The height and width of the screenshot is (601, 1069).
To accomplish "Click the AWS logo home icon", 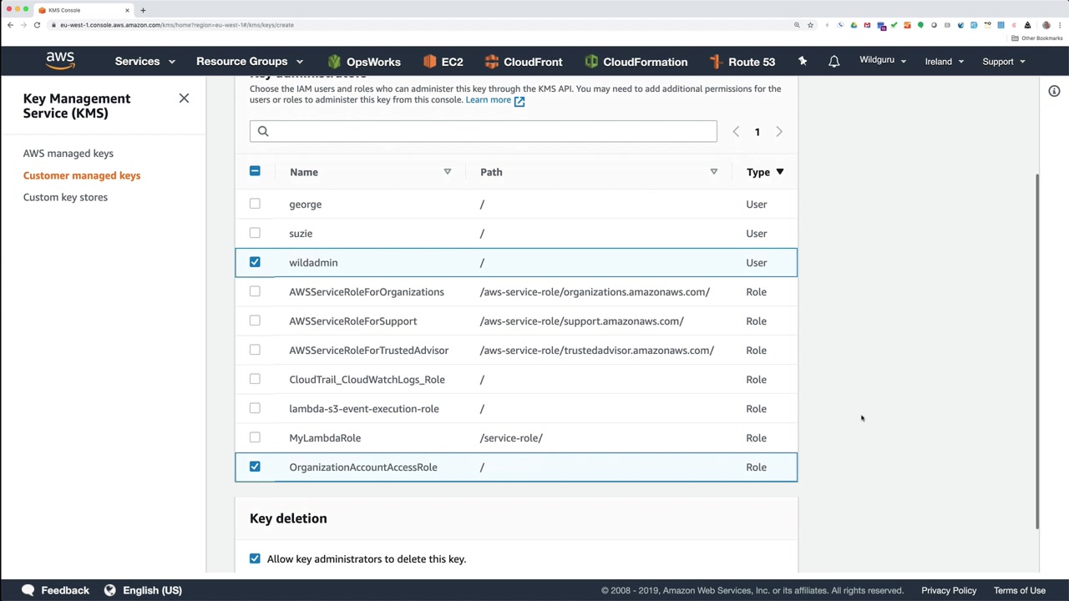I will click(60, 61).
